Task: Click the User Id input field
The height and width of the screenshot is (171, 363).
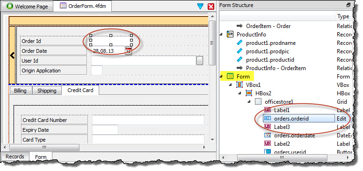Action: point(144,61)
